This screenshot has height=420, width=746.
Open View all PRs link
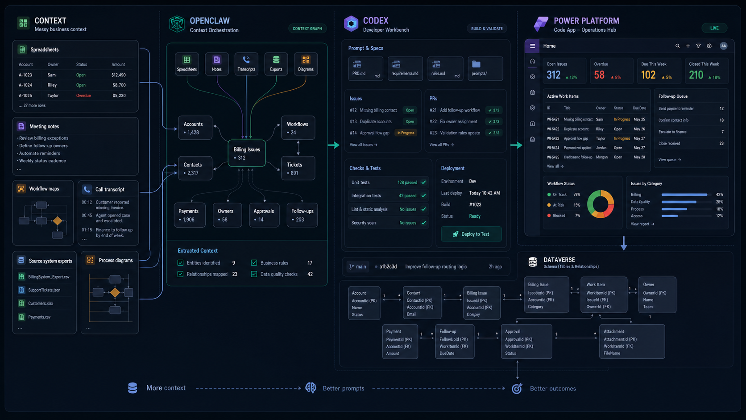[x=441, y=145]
